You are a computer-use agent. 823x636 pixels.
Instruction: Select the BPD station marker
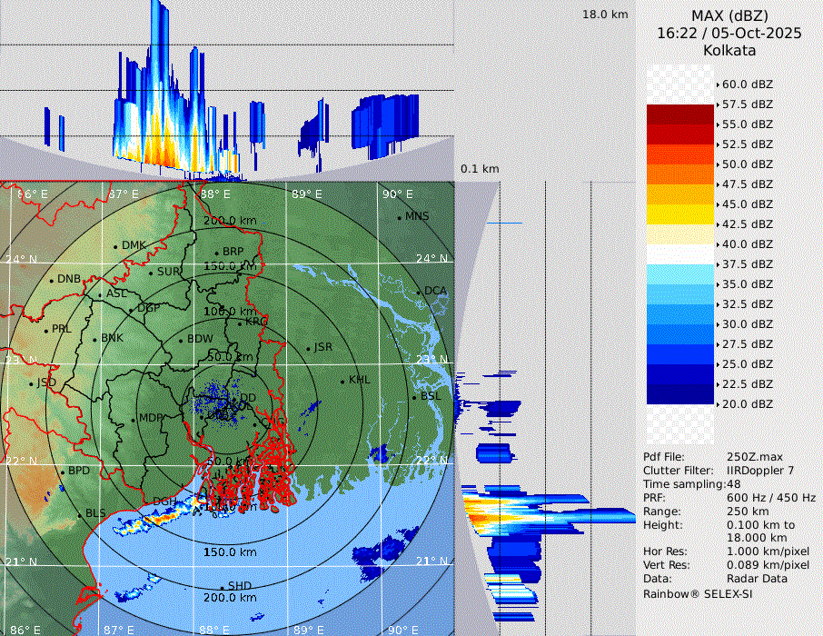pos(62,472)
